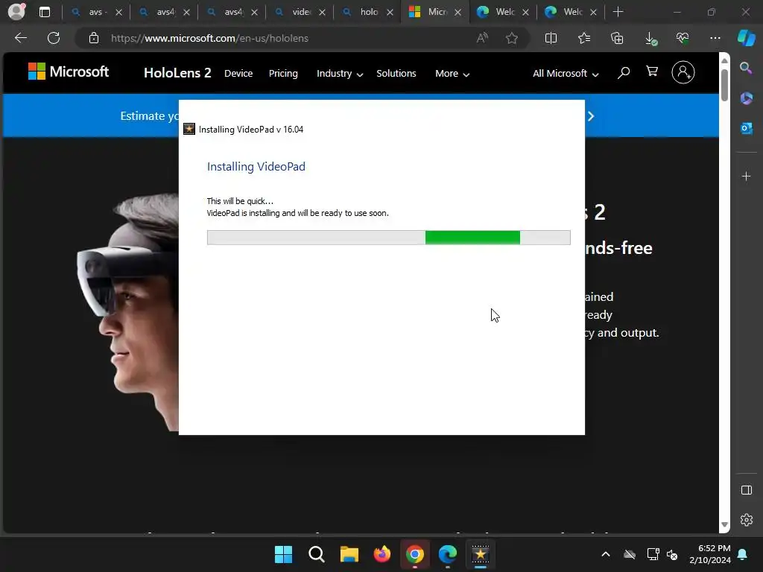763x572 pixels.
Task: Close the 'holo' tab
Action: coord(390,12)
